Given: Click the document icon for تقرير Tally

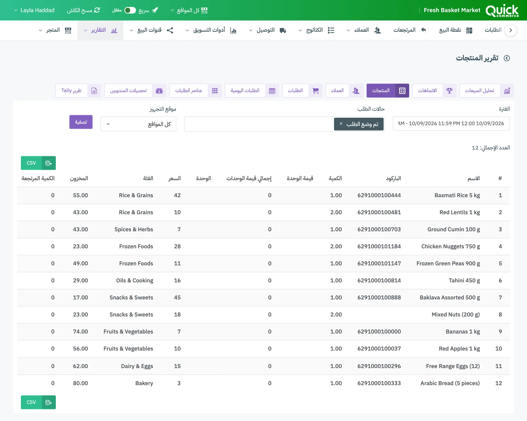Looking at the screenshot, I should tap(94, 91).
